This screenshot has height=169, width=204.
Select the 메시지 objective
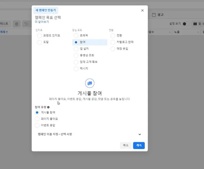76,68
